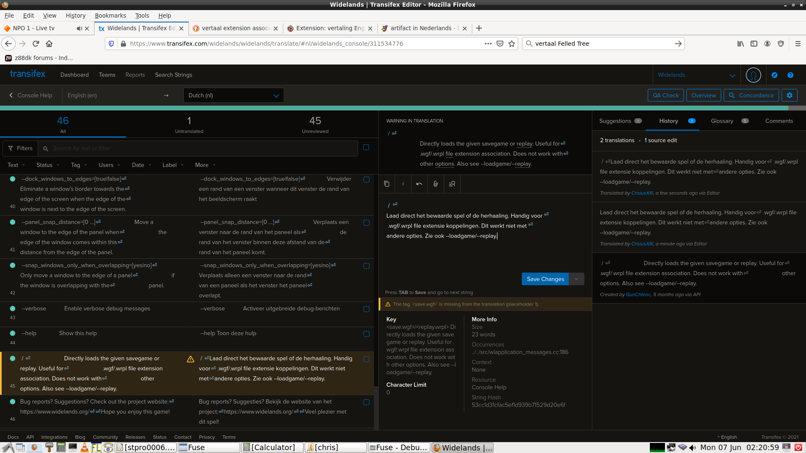Open the Suggestions tab
The image size is (806, 453).
click(x=615, y=121)
